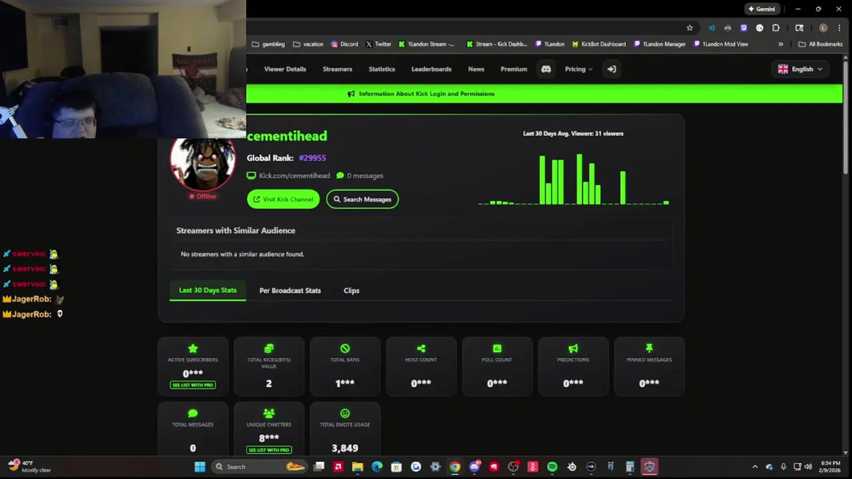852x479 pixels.
Task: Click the Poll Count chart icon
Action: click(497, 349)
